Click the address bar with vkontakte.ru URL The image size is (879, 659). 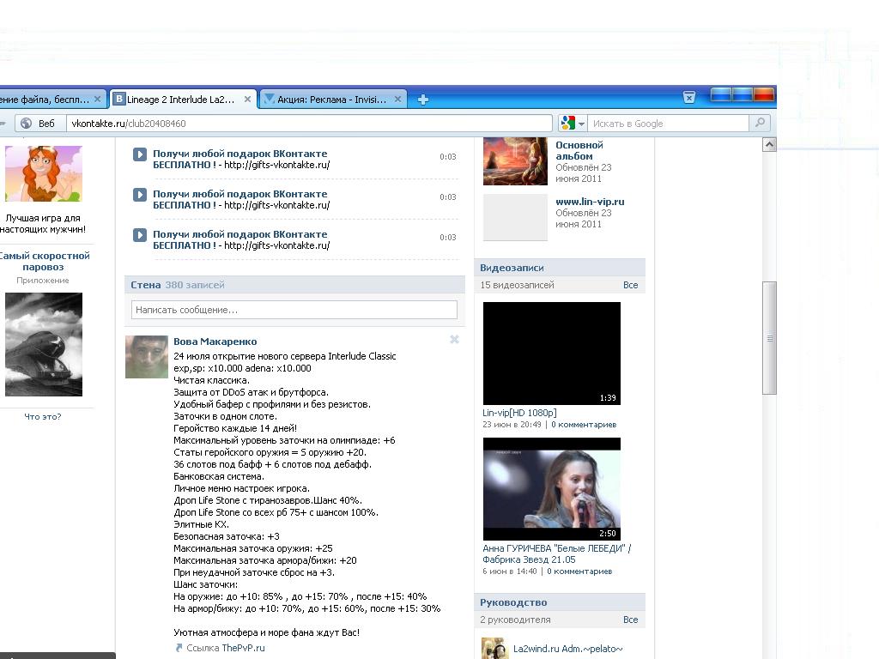(309, 124)
